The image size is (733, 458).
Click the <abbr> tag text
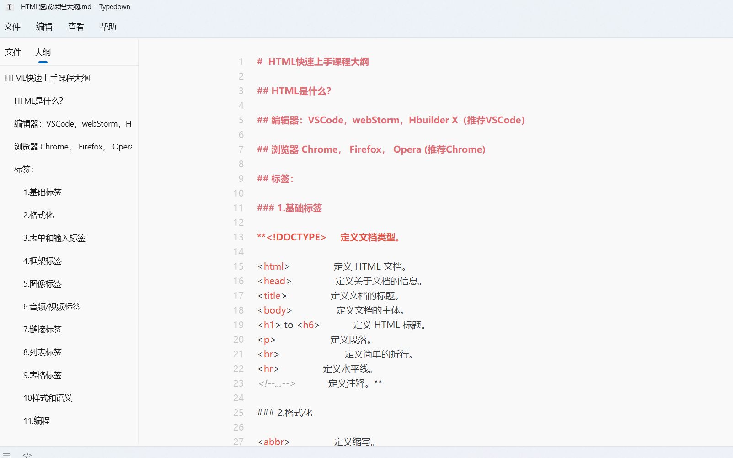click(273, 442)
